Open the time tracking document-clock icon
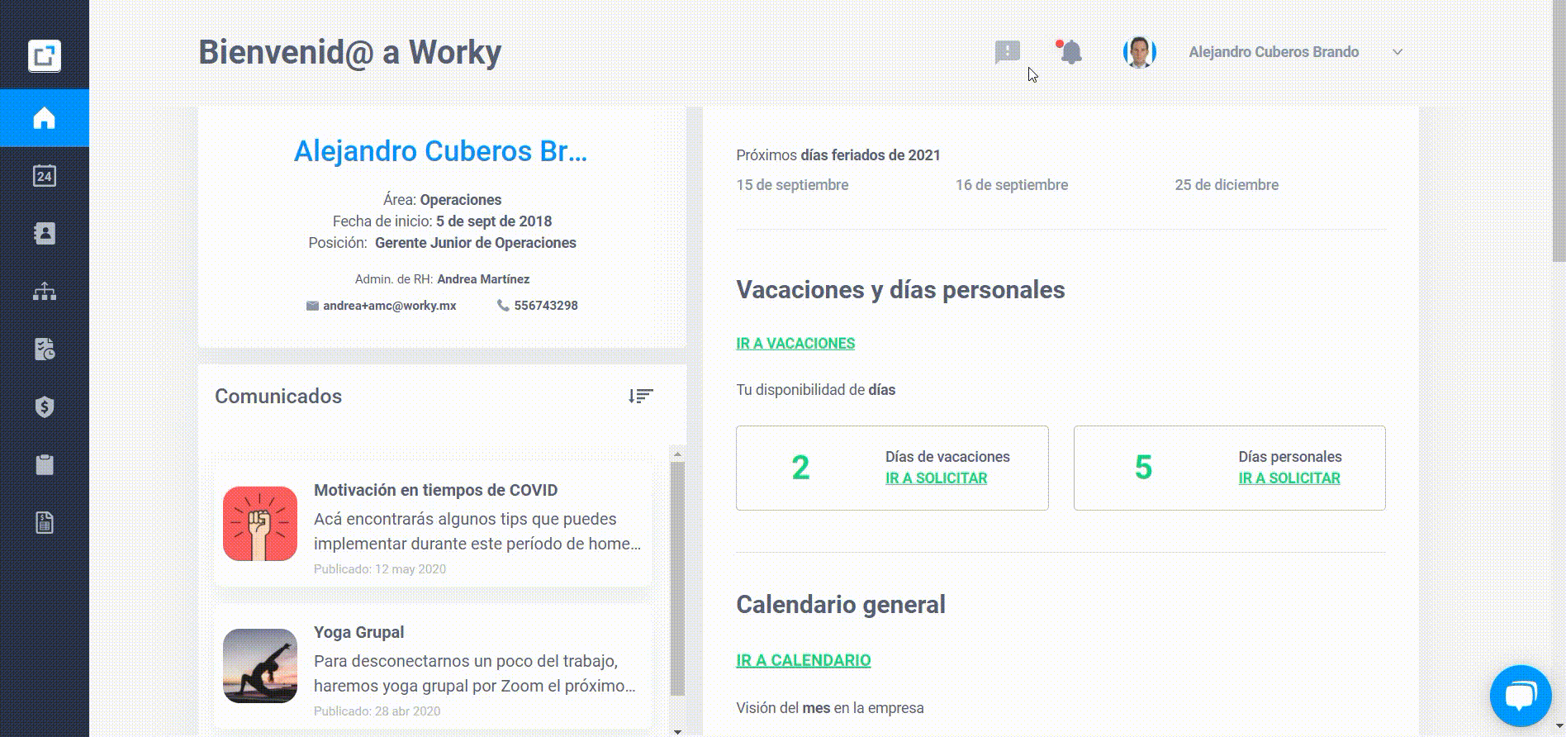Viewport: 1566px width, 737px height. pos(45,349)
